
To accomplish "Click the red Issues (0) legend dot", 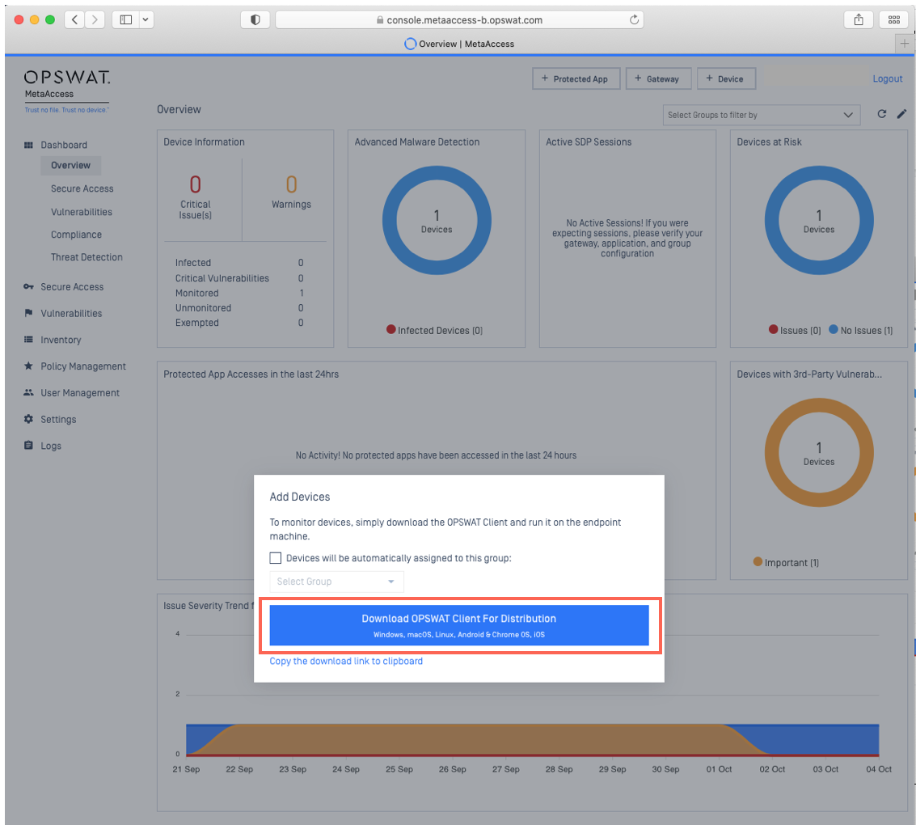I will [x=774, y=329].
